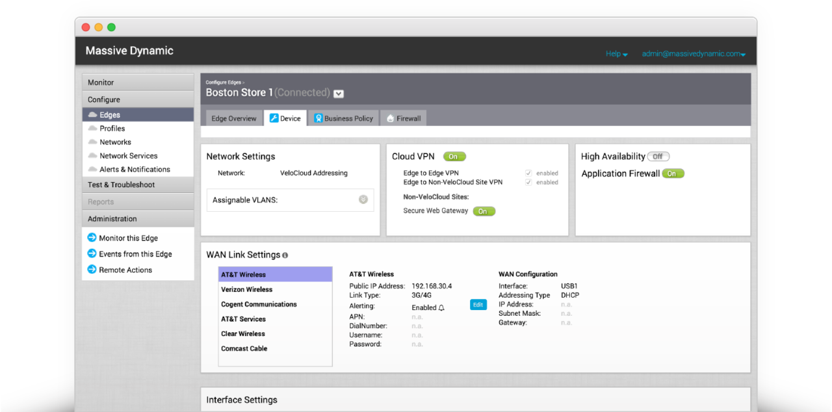Click the cloud icon next to Profiles

(x=92, y=129)
